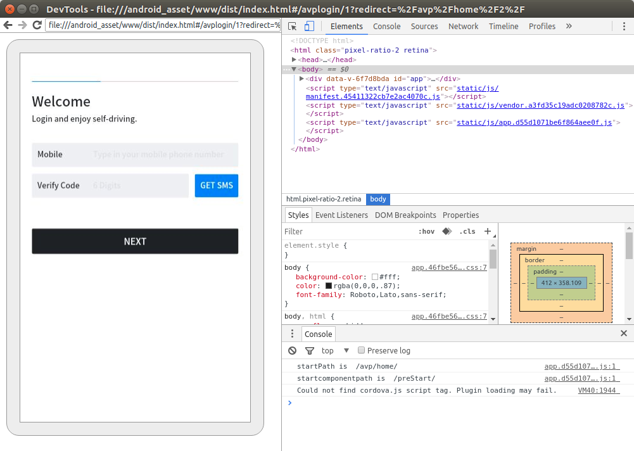
Task: Focus the Mobile phone number field
Action: (135, 155)
